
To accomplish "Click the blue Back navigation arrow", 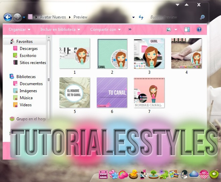I will (8, 17).
